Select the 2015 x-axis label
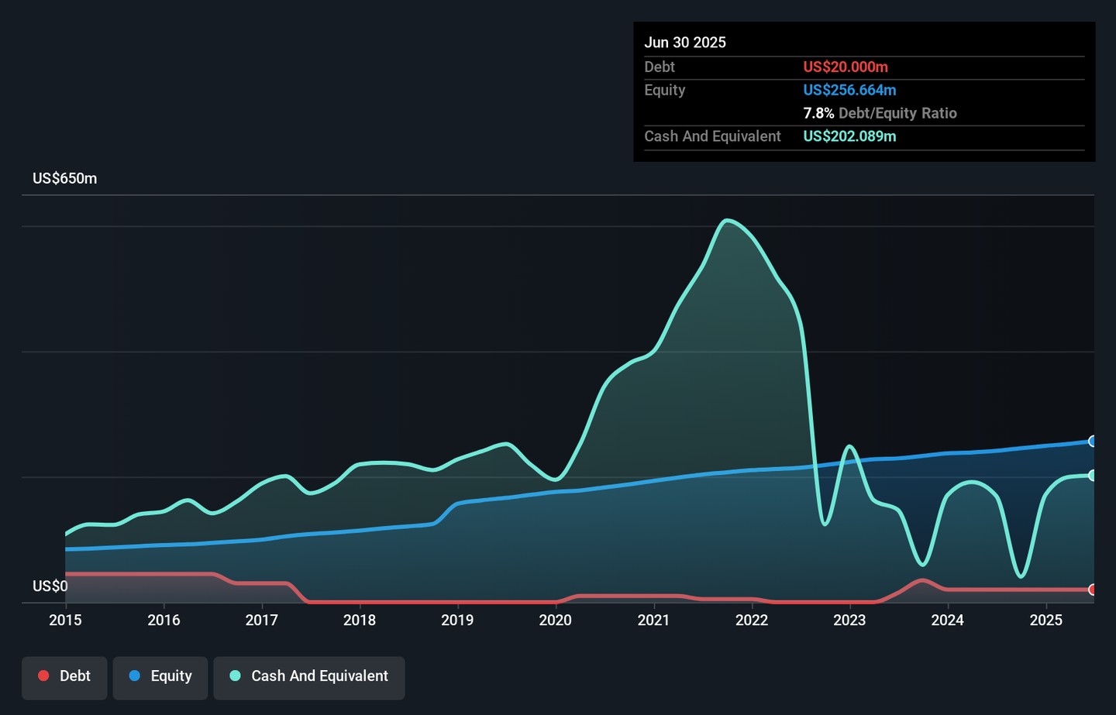The image size is (1116, 715). 65,620
